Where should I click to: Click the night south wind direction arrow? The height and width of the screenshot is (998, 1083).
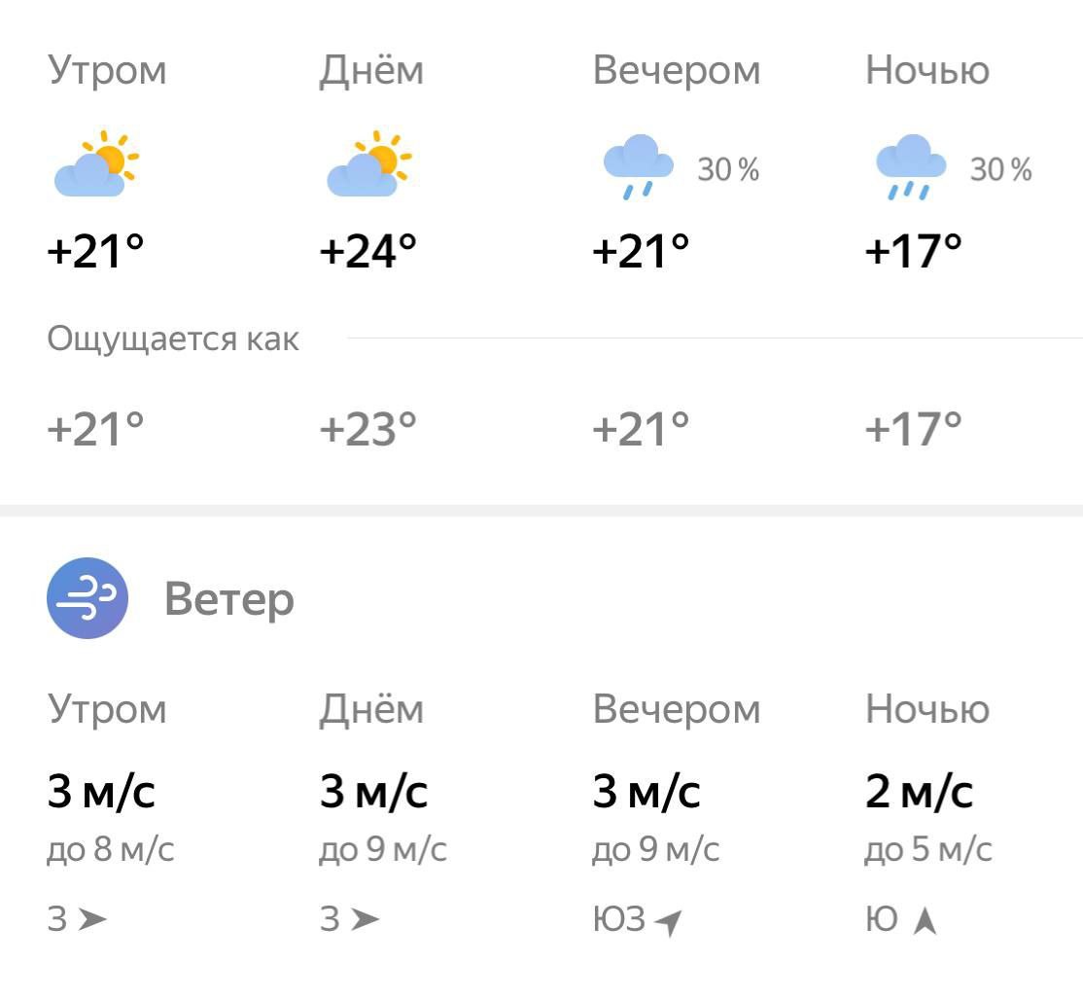(x=926, y=920)
